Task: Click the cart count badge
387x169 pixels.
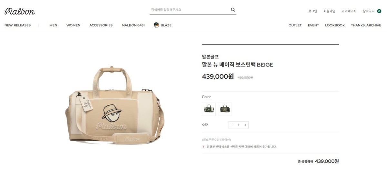Action: 379,11
